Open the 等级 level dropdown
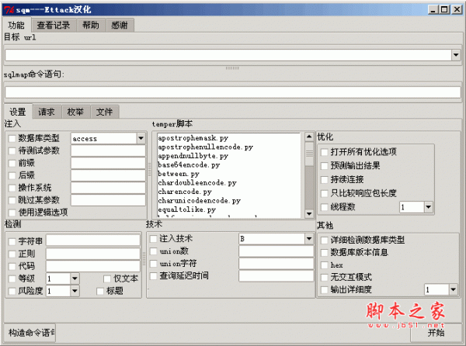 (75, 279)
